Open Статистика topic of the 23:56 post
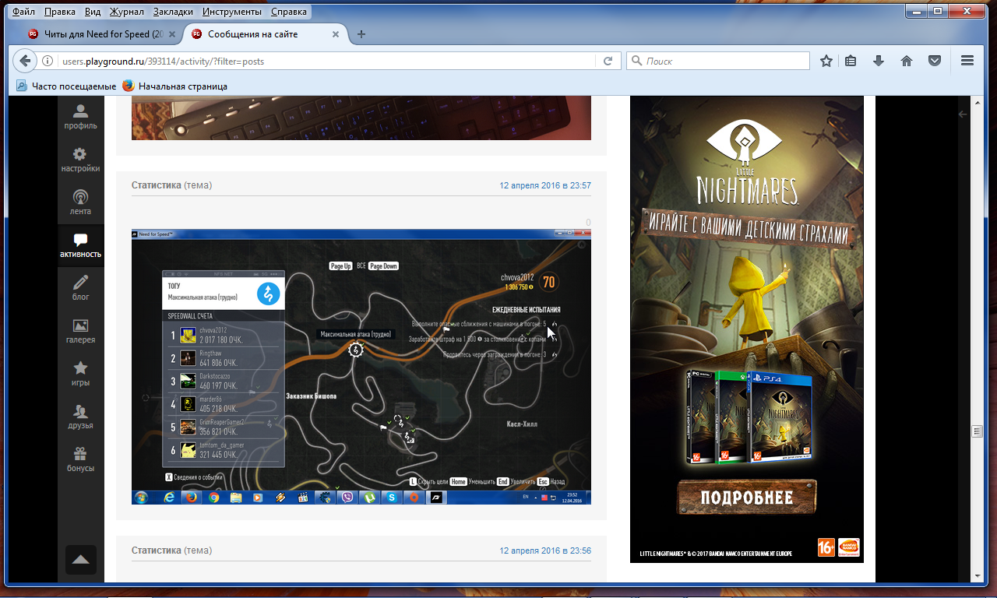Screen dimensions: 997x598 coord(157,551)
